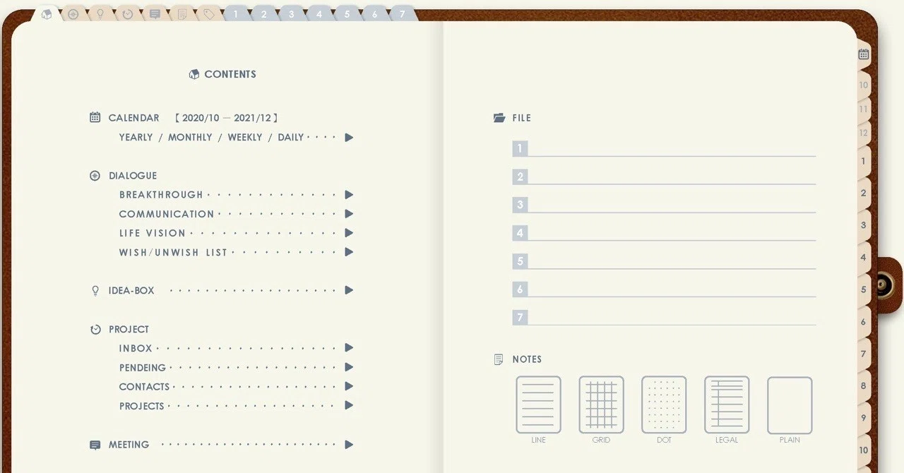The height and width of the screenshot is (473, 904).
Task: Click the Calendar icon in contents
Action: click(x=95, y=118)
